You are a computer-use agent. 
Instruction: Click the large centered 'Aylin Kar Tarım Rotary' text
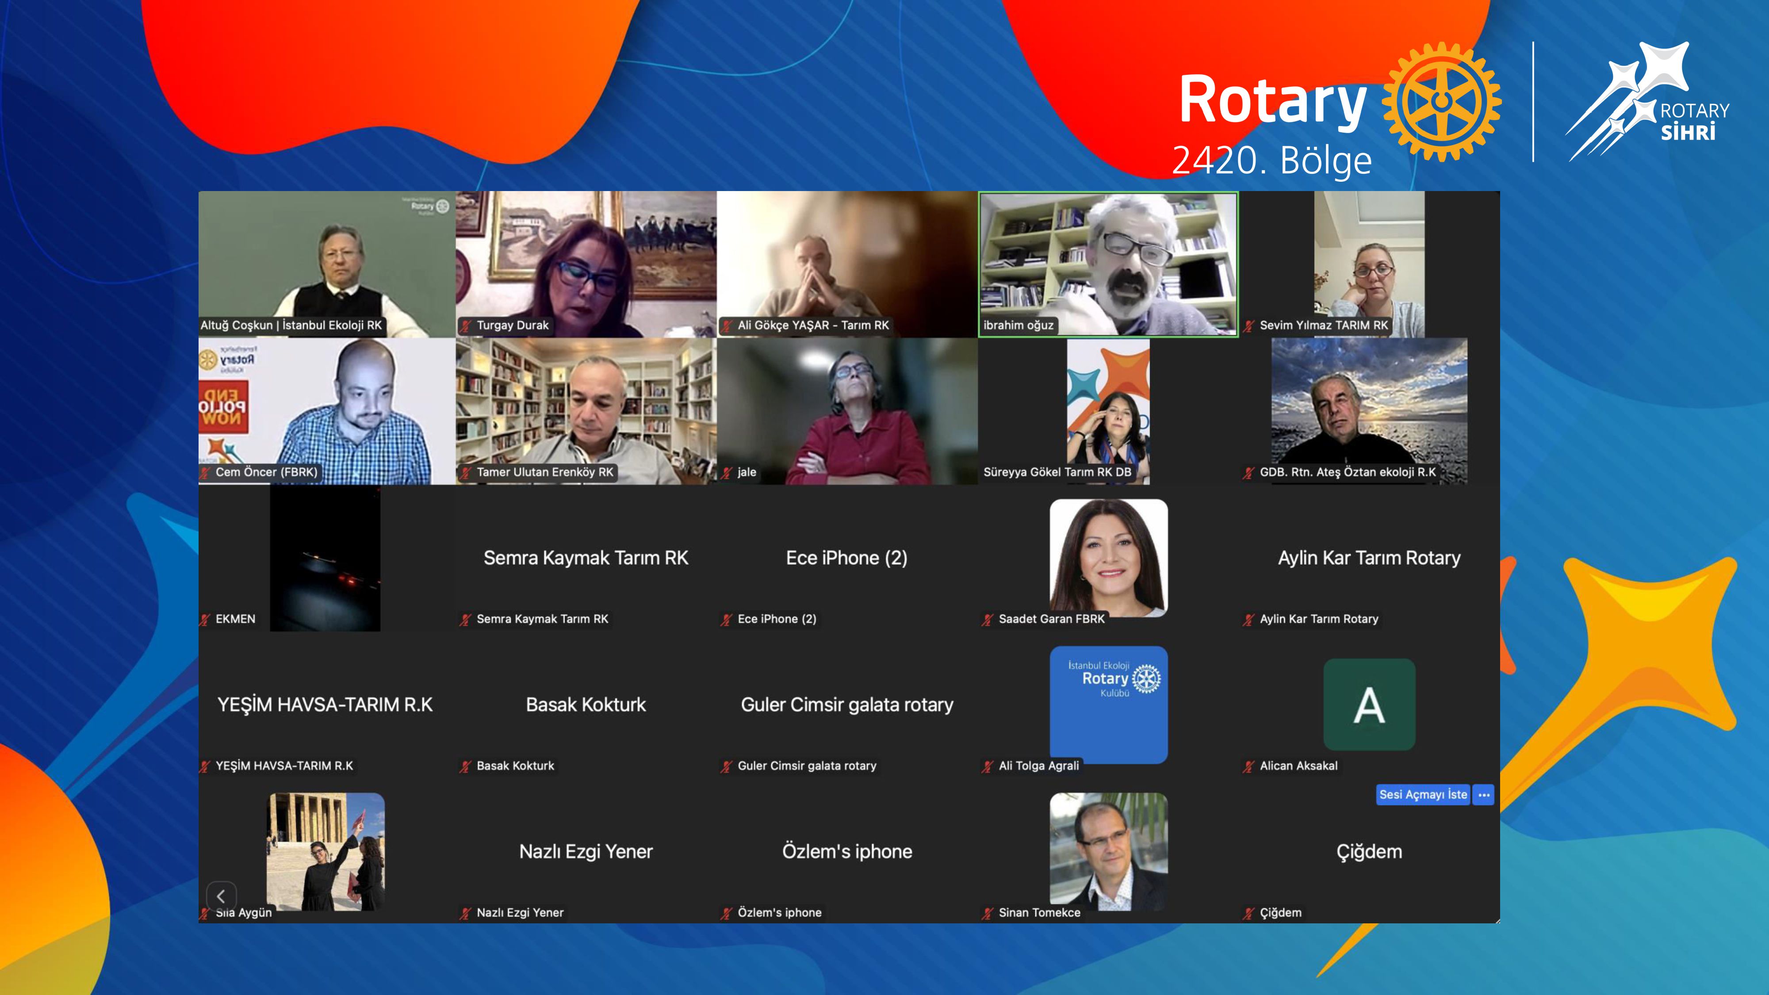coord(1369,558)
